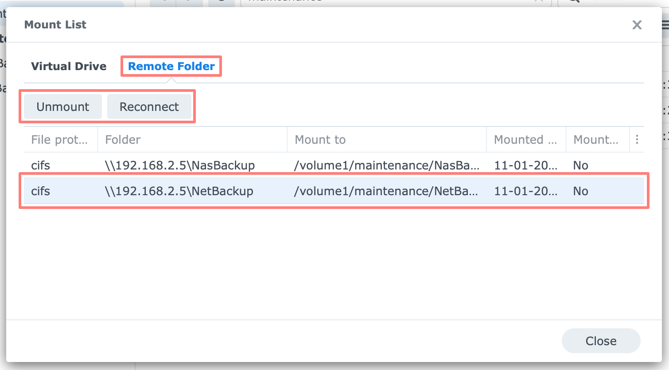Select the NetBackup remote folder row
Viewport: 669px width, 370px height.
coord(266,191)
